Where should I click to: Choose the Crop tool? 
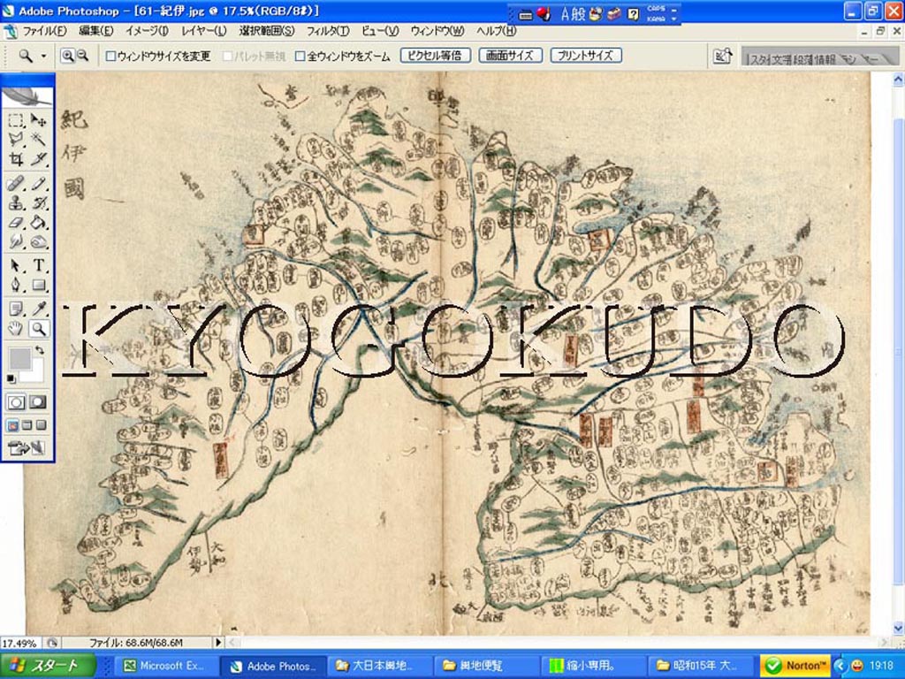point(16,159)
